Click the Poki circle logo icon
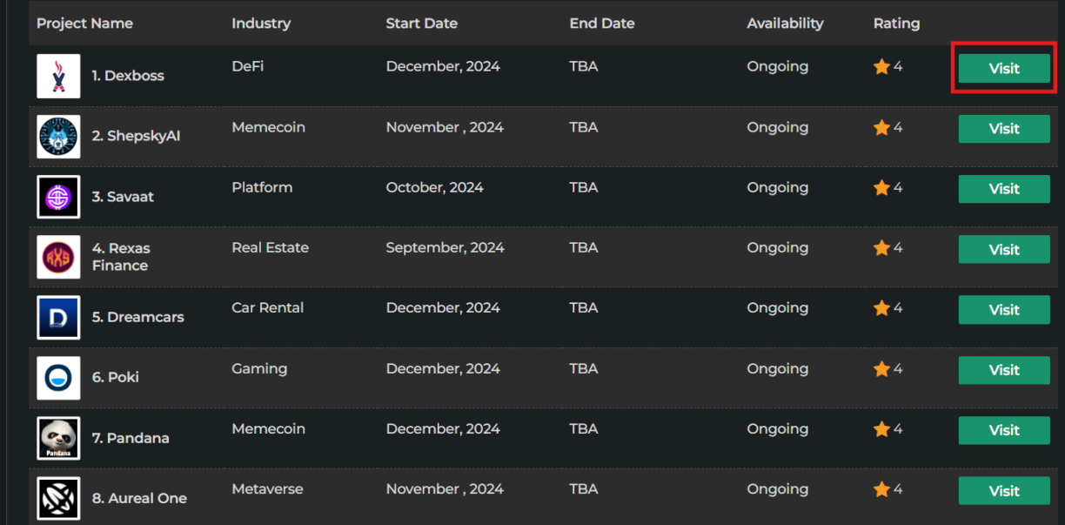 (x=58, y=377)
